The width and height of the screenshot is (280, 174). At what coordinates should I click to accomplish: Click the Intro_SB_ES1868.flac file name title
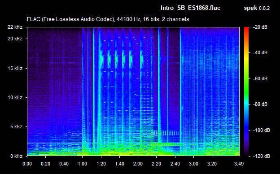click(190, 8)
